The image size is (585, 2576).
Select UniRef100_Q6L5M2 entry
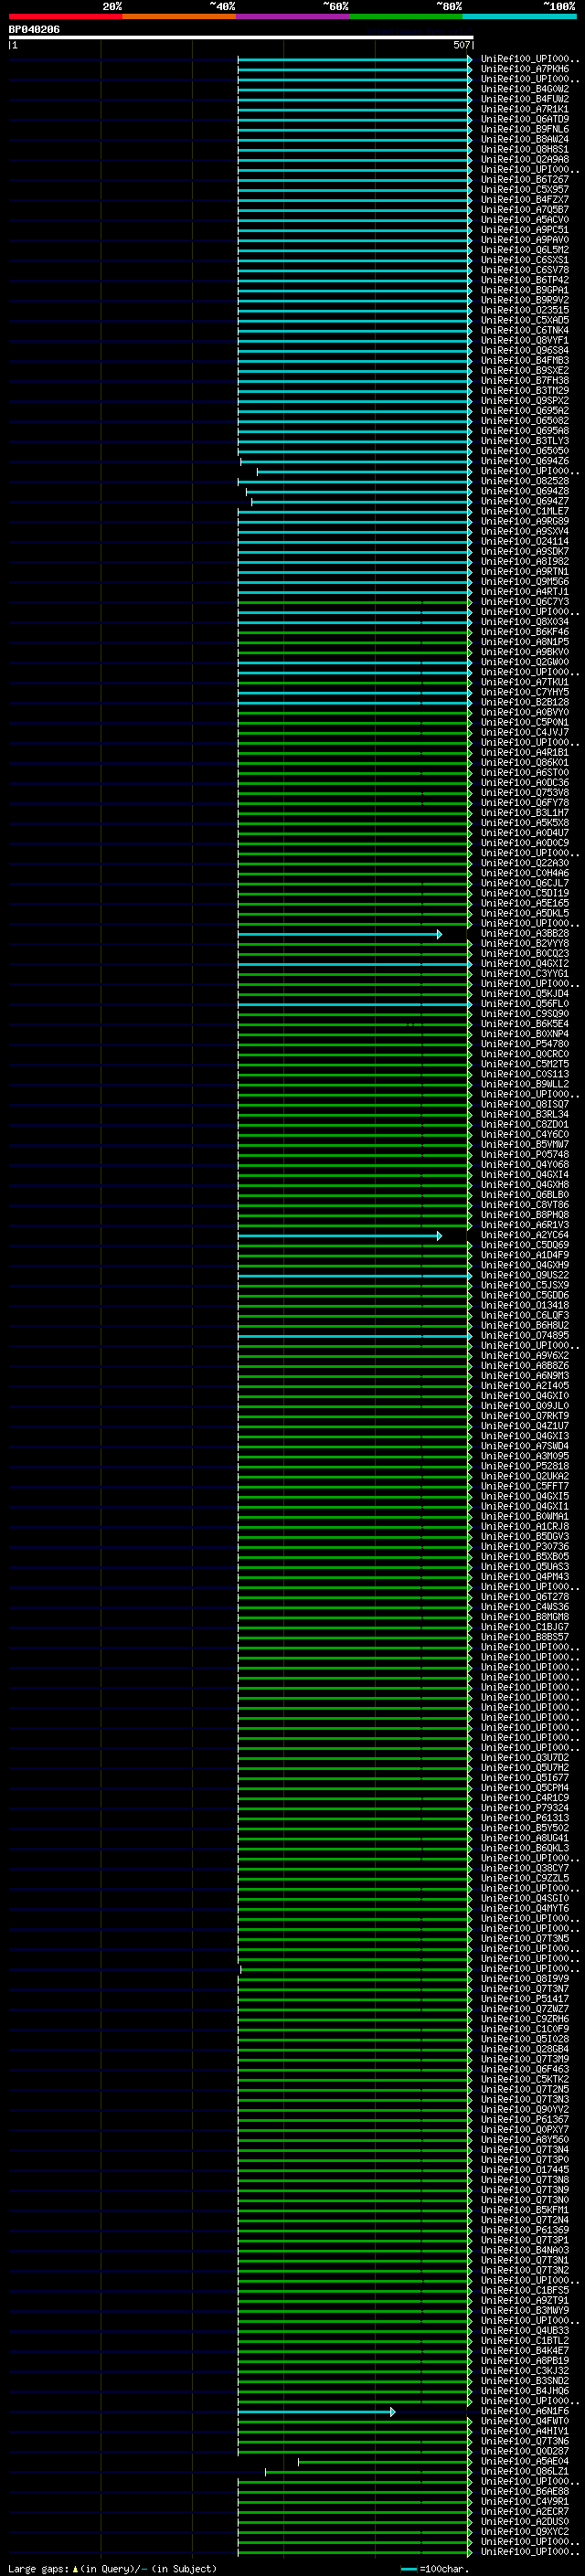click(525, 250)
